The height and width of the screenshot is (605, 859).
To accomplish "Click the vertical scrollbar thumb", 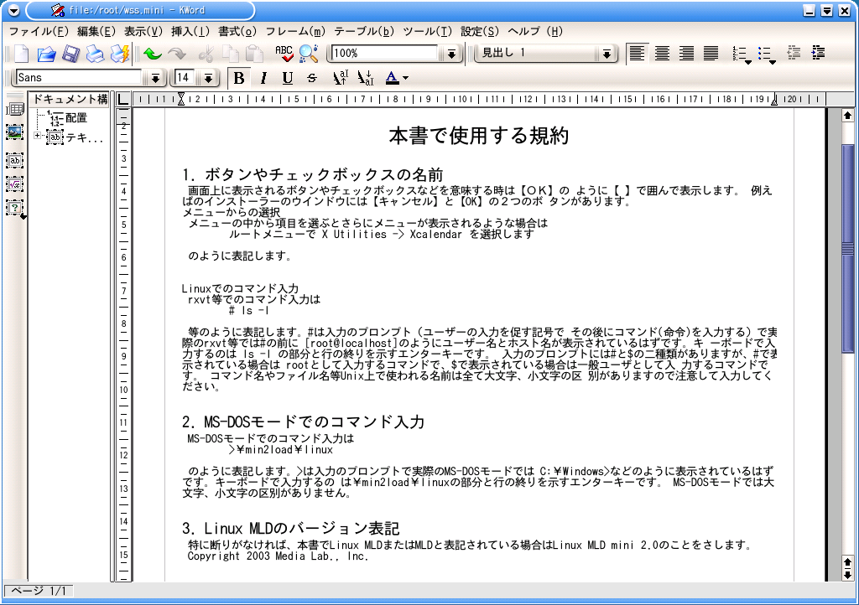I will point(847,248).
